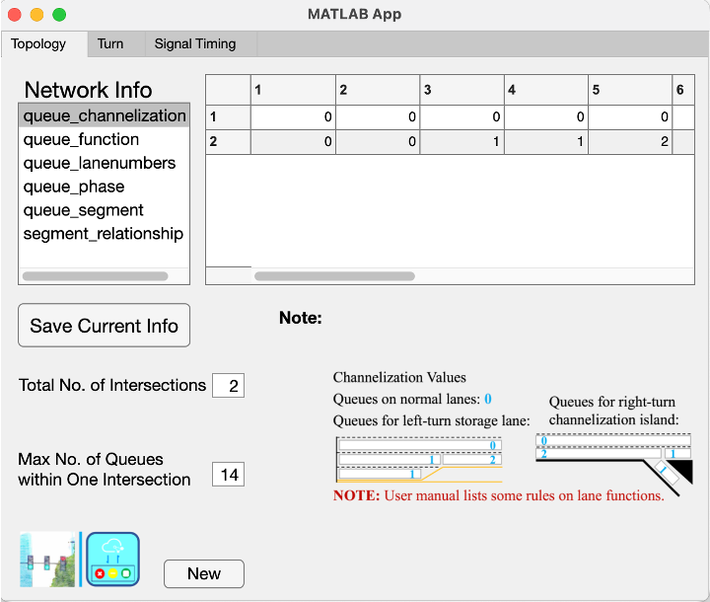
Task: Click the Max No. of Queues field
Action: point(228,475)
